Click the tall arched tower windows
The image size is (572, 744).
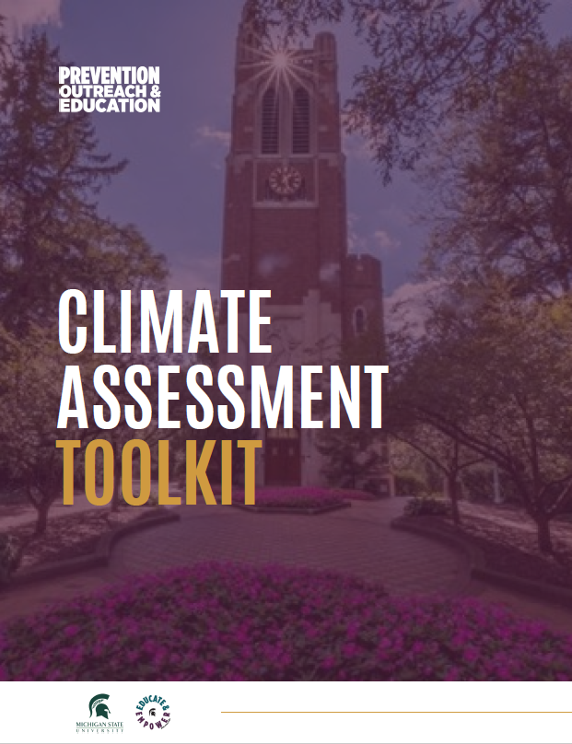[286, 120]
